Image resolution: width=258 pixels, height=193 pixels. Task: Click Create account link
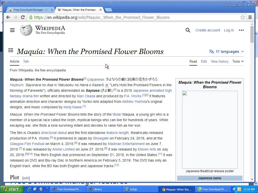coord(208,30)
